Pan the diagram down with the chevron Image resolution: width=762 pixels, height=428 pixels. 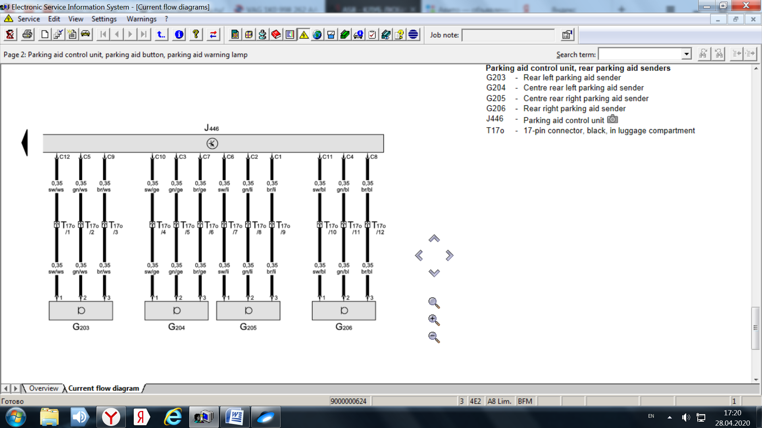tap(434, 273)
